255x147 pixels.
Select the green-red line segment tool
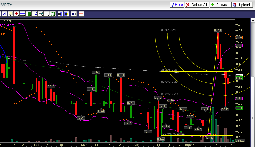[47, 14]
